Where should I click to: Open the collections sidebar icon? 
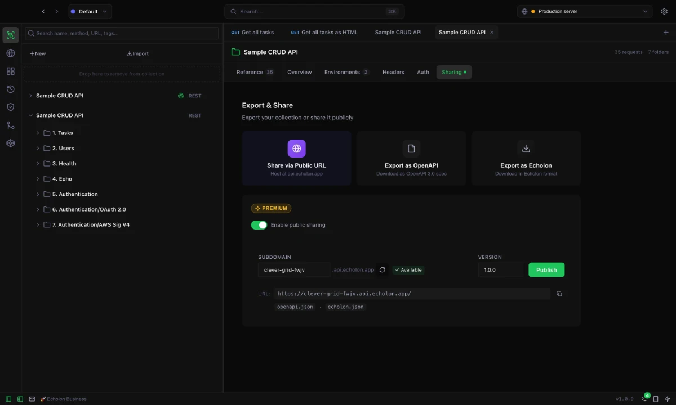click(x=10, y=35)
